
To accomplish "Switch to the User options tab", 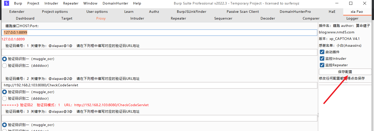I will (x=97, y=12).
